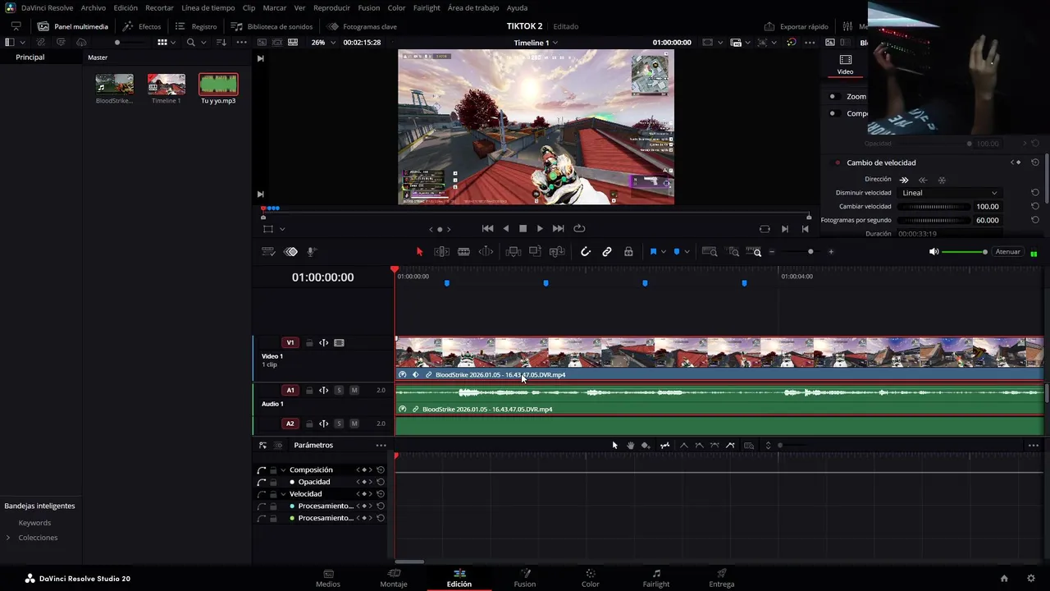Screen dimensions: 1050x591
Task: Toggle Position Lock padlock icon
Action: click(628, 252)
